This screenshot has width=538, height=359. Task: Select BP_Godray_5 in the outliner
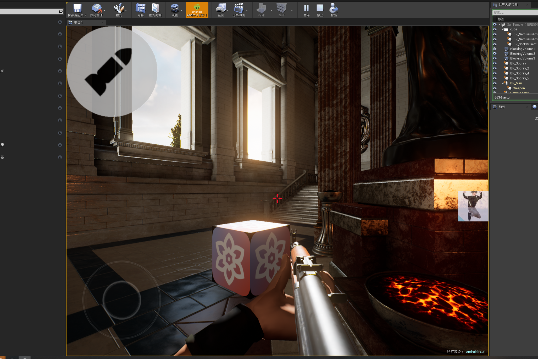pyautogui.click(x=519, y=78)
